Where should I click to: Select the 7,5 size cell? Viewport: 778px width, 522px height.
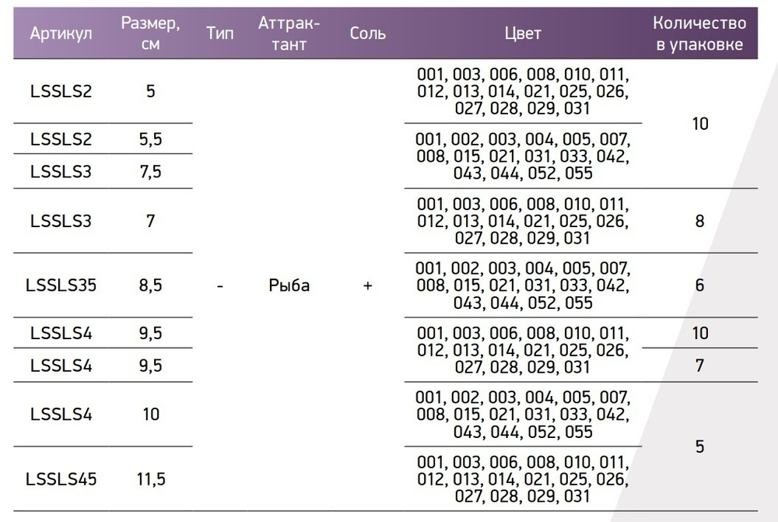151,171
